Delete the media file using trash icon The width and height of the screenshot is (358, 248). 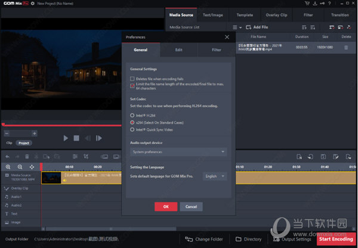coord(345,47)
